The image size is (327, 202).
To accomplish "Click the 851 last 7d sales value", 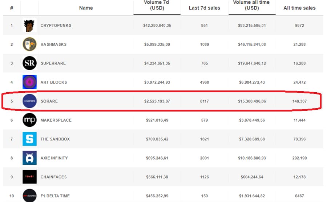I will (x=204, y=25).
